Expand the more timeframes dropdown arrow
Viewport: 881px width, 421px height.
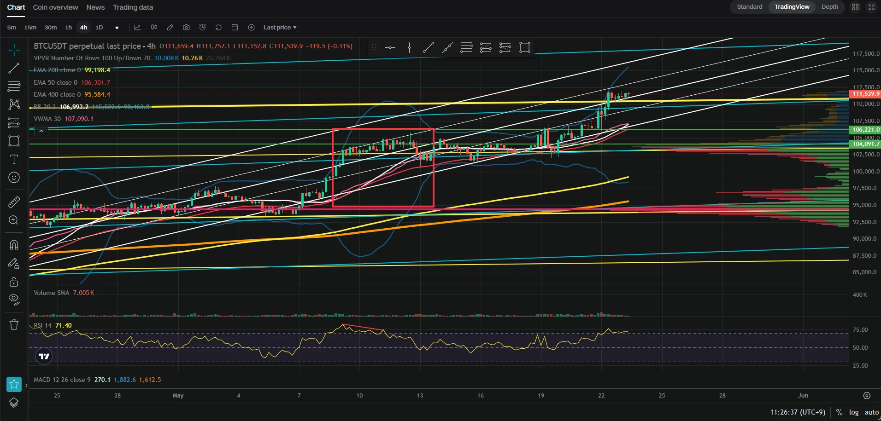click(x=117, y=28)
